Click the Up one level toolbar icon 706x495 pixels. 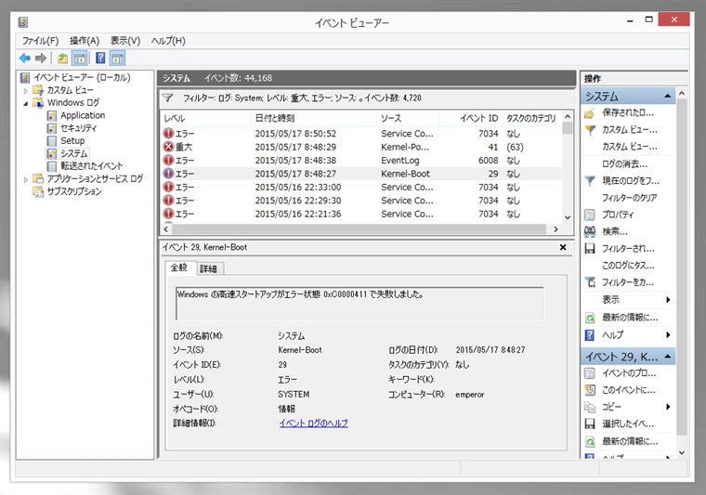click(62, 59)
